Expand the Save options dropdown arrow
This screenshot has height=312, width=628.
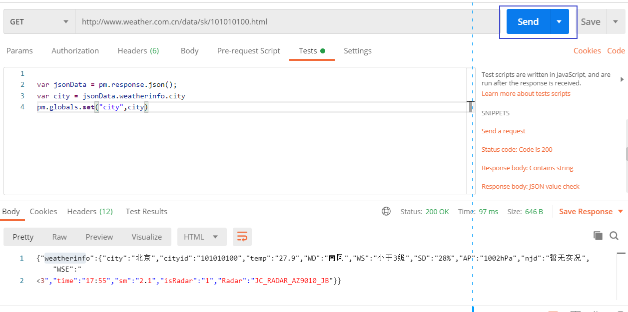(x=615, y=21)
